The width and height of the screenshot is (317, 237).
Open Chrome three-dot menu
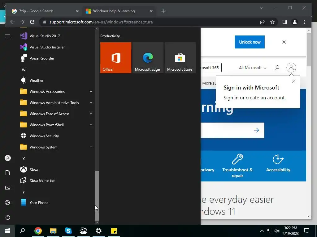(305, 22)
